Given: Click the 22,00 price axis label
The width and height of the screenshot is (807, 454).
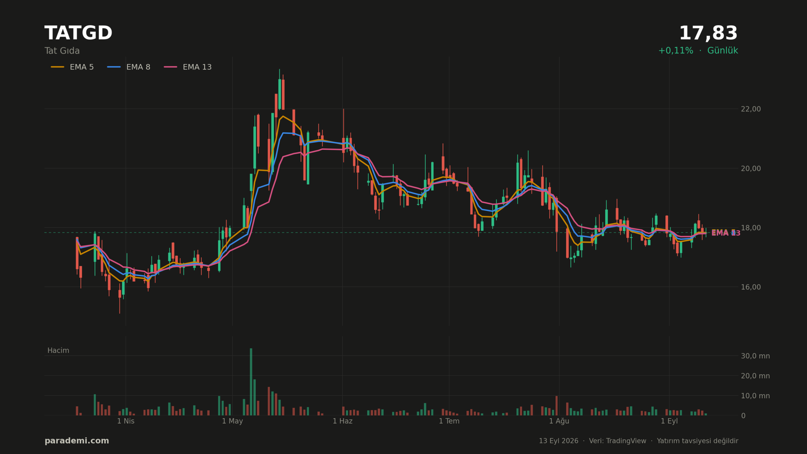Looking at the screenshot, I should 751,109.
